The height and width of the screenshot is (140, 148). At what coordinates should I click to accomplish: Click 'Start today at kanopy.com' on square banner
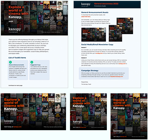(80, 127)
